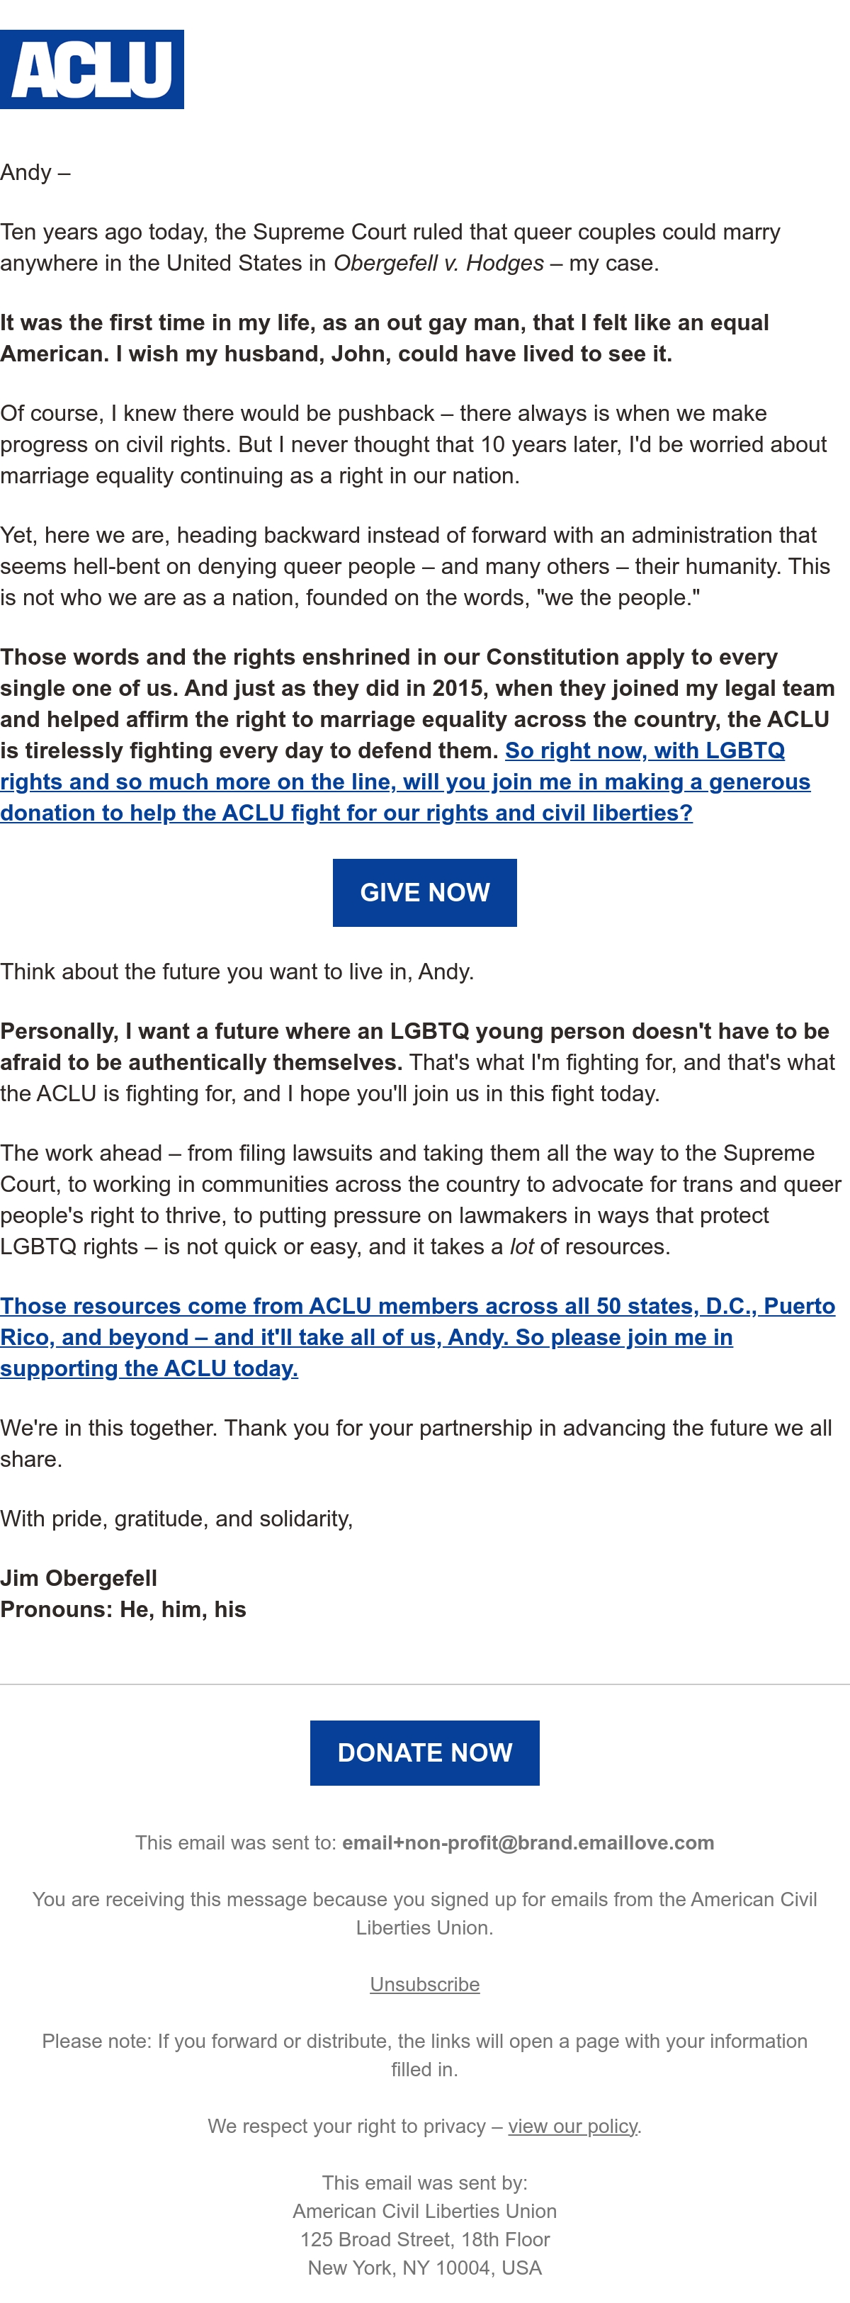This screenshot has width=850, height=2303.
Task: Open the 'So right now, with LGBTQ' donation link
Action: click(645, 750)
